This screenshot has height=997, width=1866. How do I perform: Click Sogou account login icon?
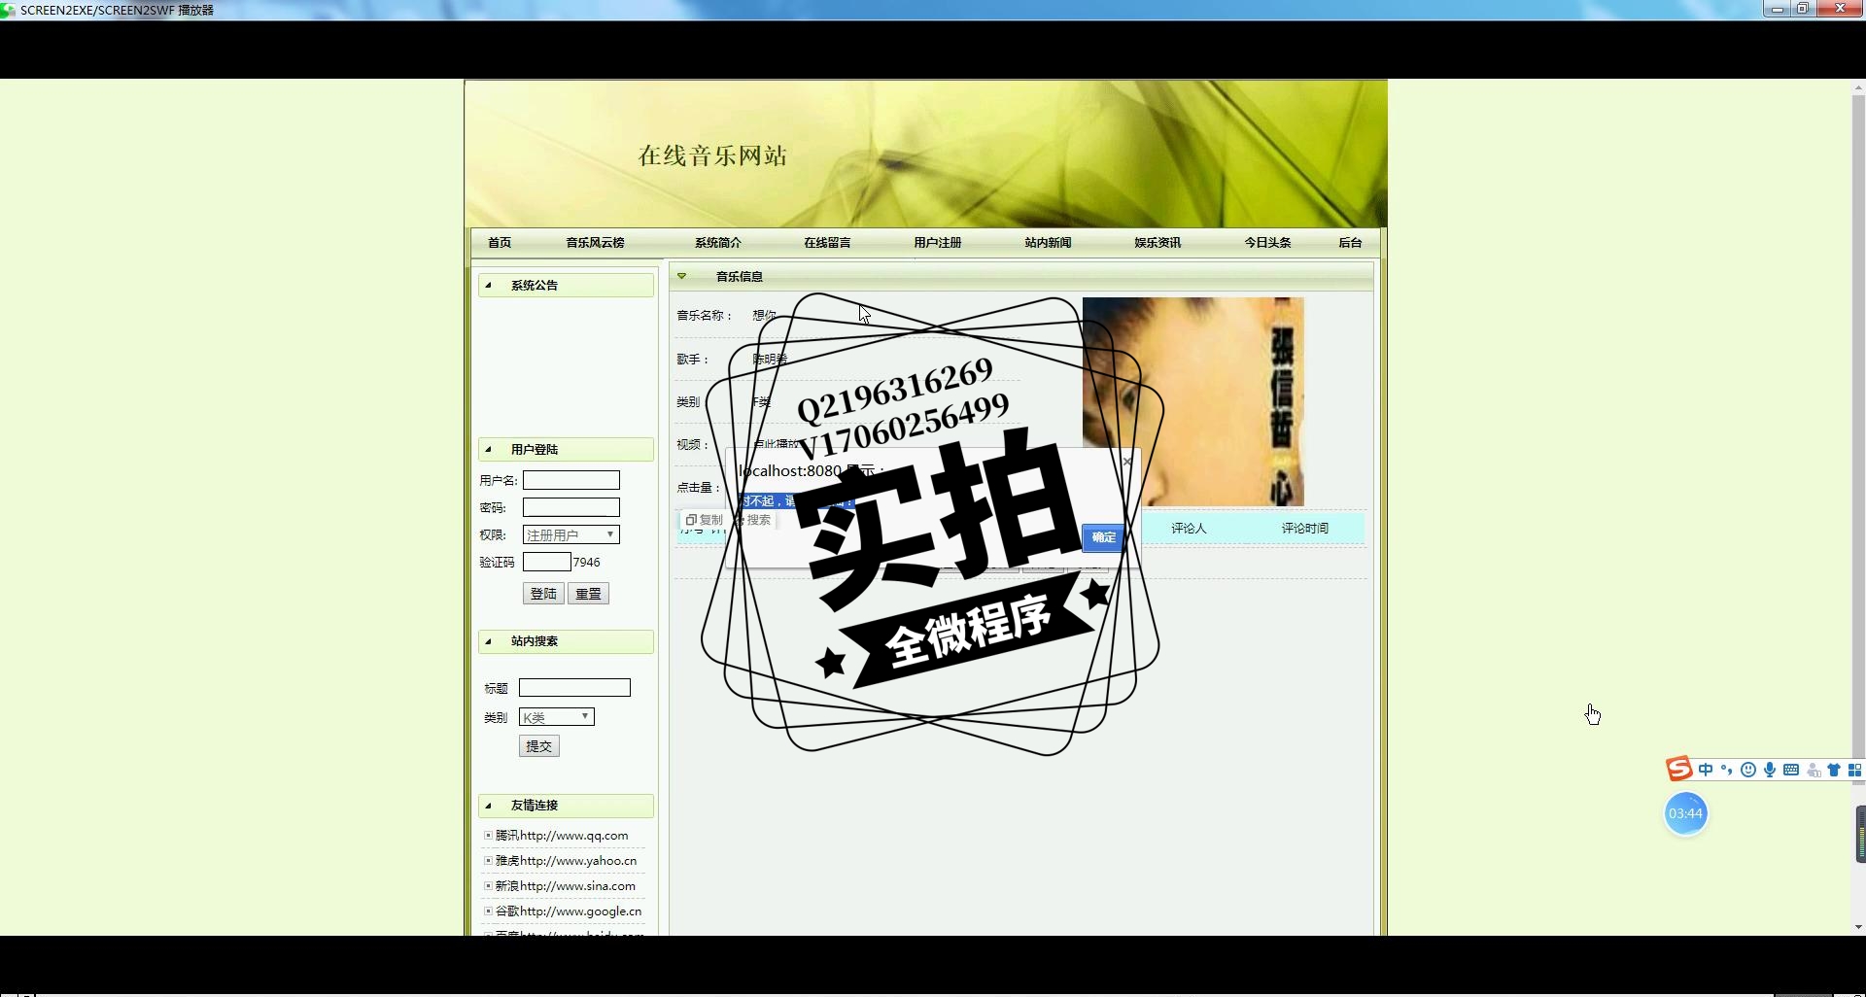pyautogui.click(x=1814, y=771)
